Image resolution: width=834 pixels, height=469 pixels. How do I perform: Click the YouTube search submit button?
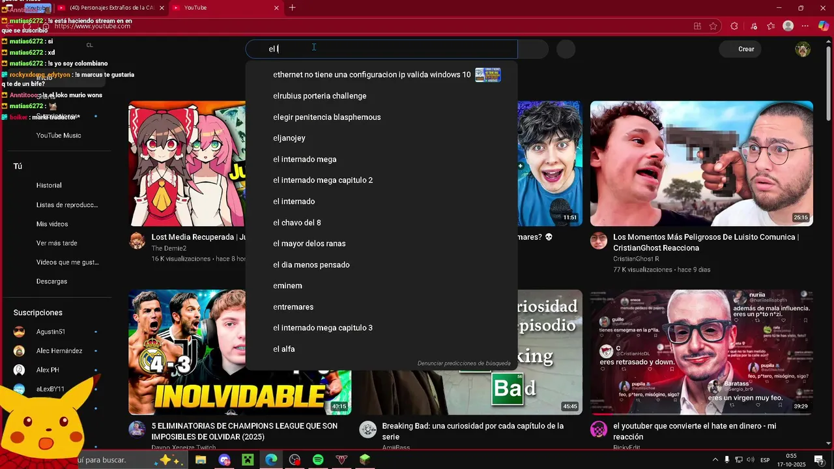click(x=533, y=49)
